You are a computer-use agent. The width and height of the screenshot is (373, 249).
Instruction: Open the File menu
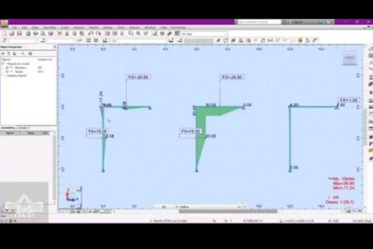click(x=14, y=28)
